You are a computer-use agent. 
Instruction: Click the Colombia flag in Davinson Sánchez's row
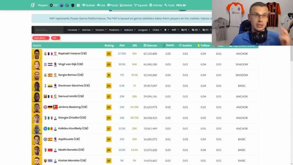pos(50,86)
